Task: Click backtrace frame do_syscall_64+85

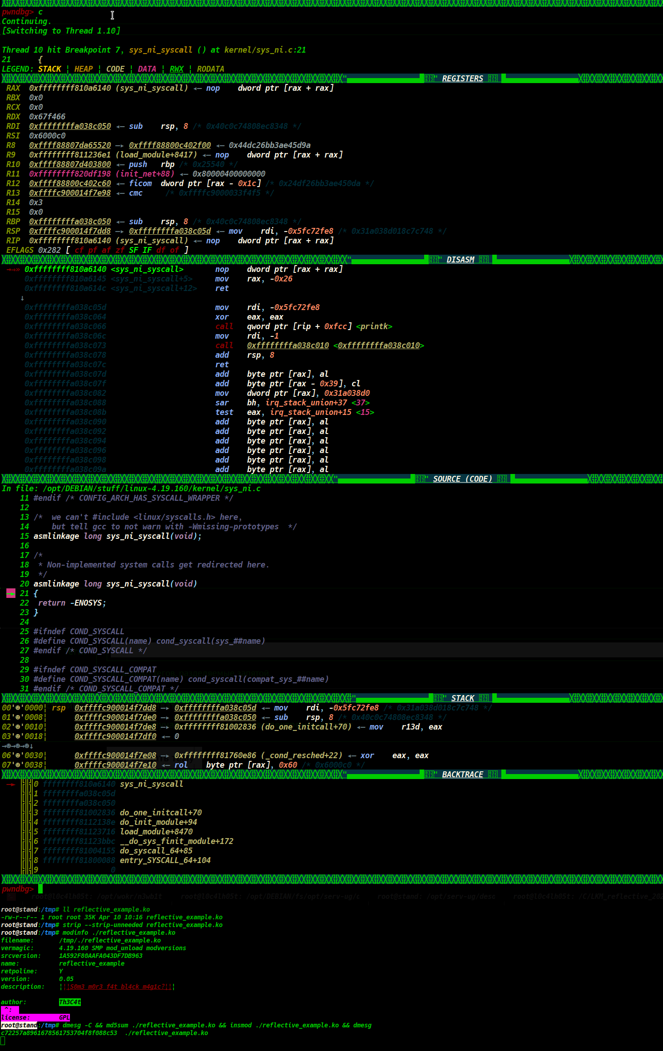Action: coord(156,851)
